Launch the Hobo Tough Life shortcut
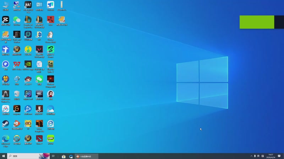 coord(39,126)
